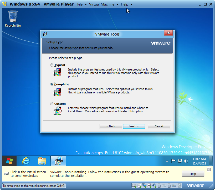Open Internet Explorer from the guest taskbar
215x190 pixels.
26,161
